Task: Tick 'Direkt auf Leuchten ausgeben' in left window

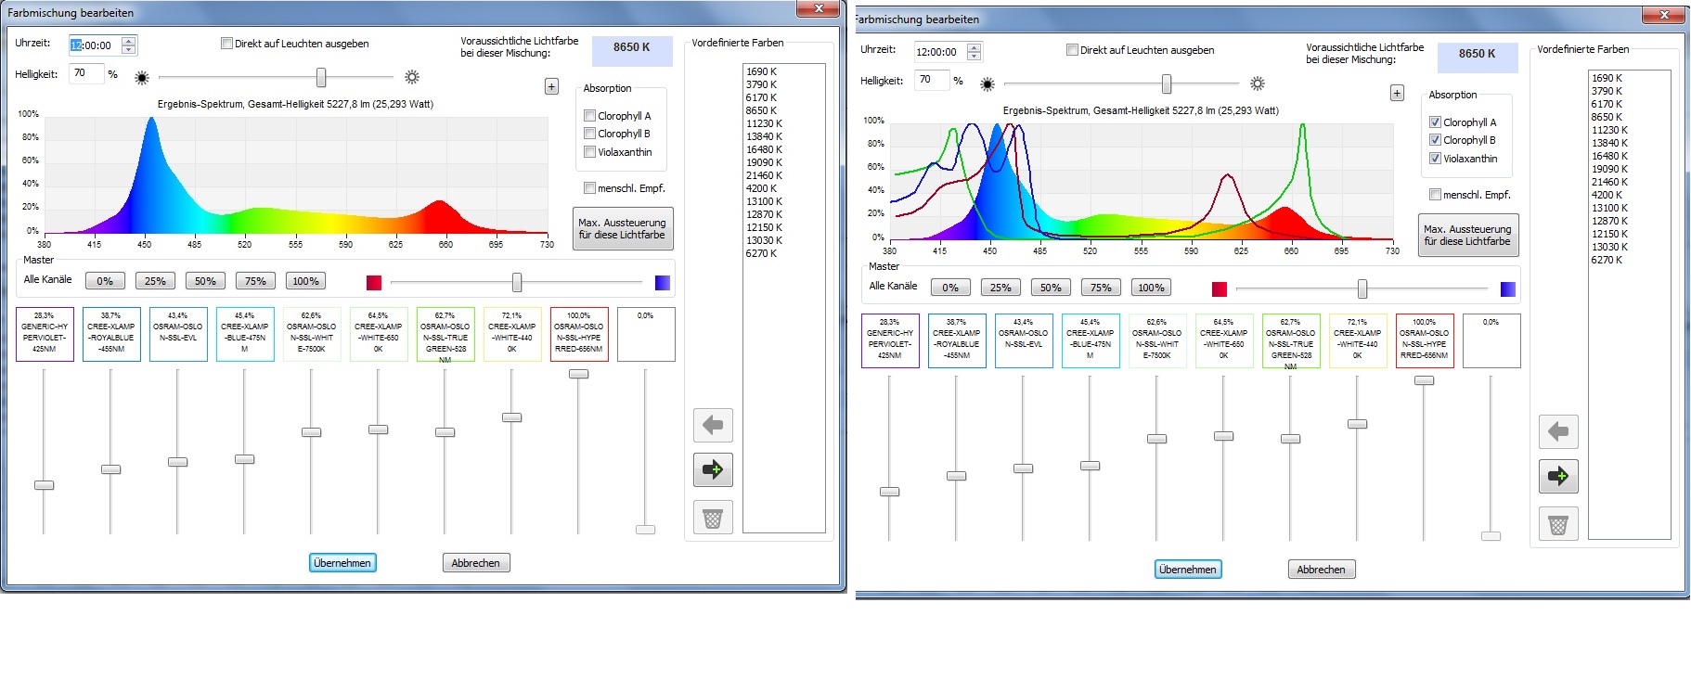Action: (226, 44)
